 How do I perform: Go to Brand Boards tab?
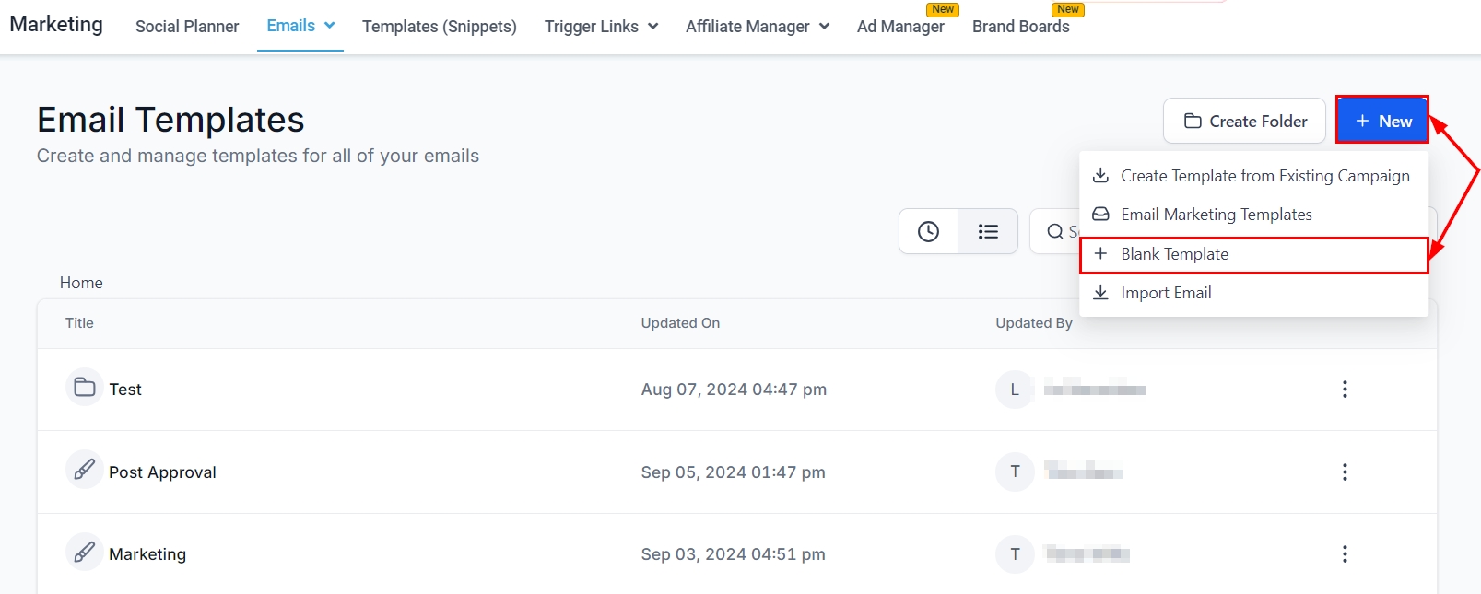point(1020,27)
